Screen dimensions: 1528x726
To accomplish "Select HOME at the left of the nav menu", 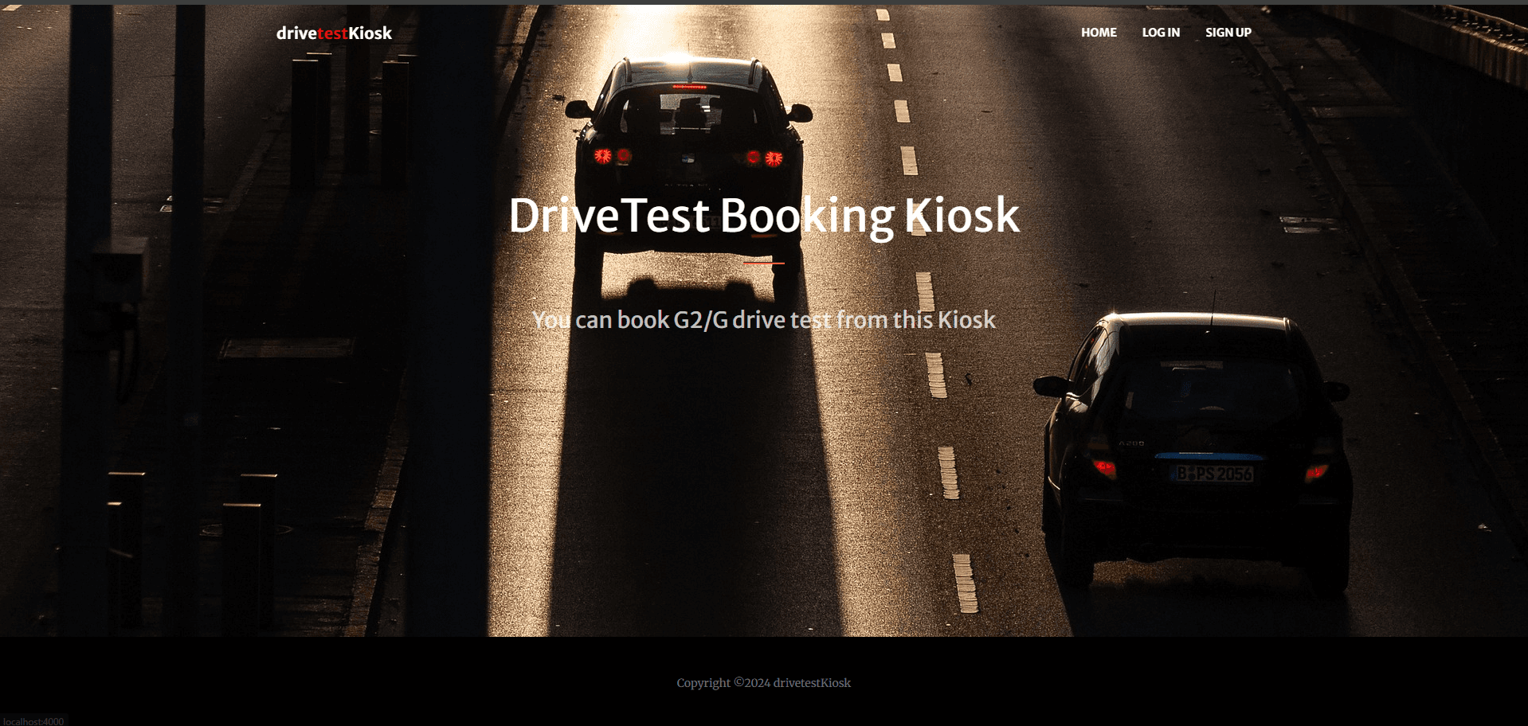I will click(1098, 33).
